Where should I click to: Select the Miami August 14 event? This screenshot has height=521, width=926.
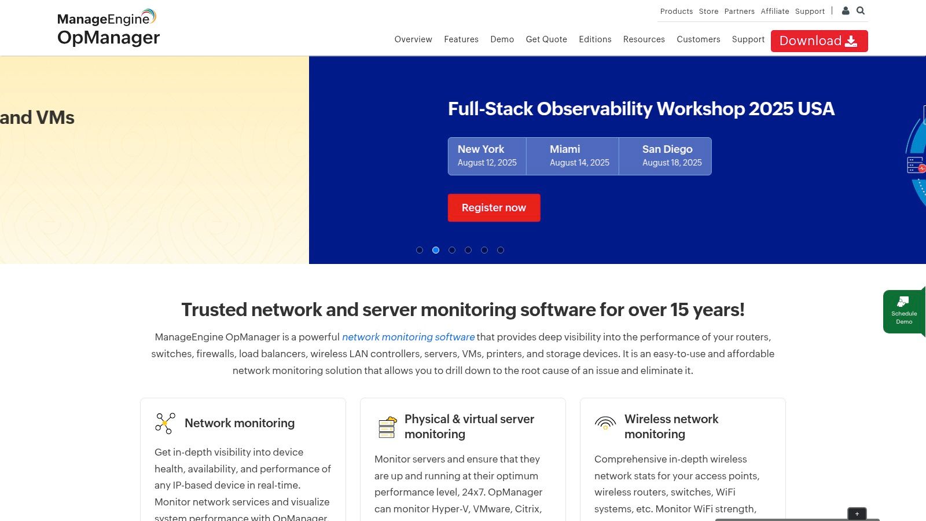click(x=573, y=156)
